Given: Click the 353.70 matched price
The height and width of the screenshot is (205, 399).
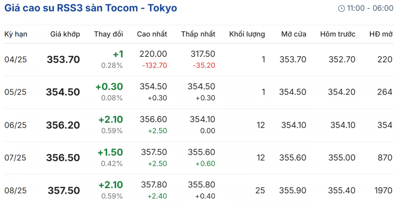Looking at the screenshot, I should (x=63, y=60).
